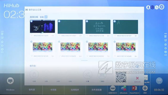Open the 书写板 writing board tab

click(53, 90)
